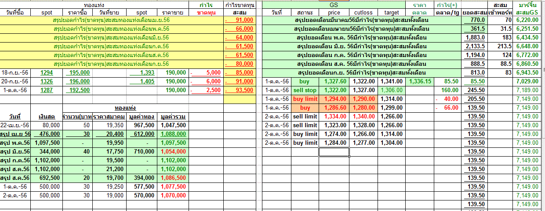Screen dimensions: 545x211
Task: Select profit value 160.00
Action: point(448,90)
